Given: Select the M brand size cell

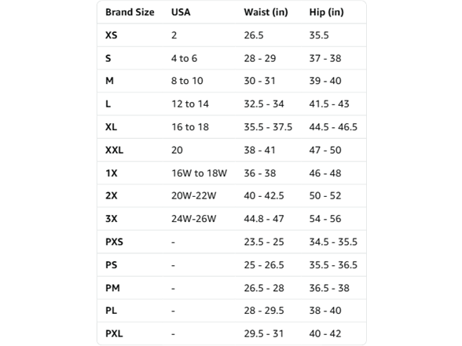Looking at the screenshot, I should tap(109, 81).
